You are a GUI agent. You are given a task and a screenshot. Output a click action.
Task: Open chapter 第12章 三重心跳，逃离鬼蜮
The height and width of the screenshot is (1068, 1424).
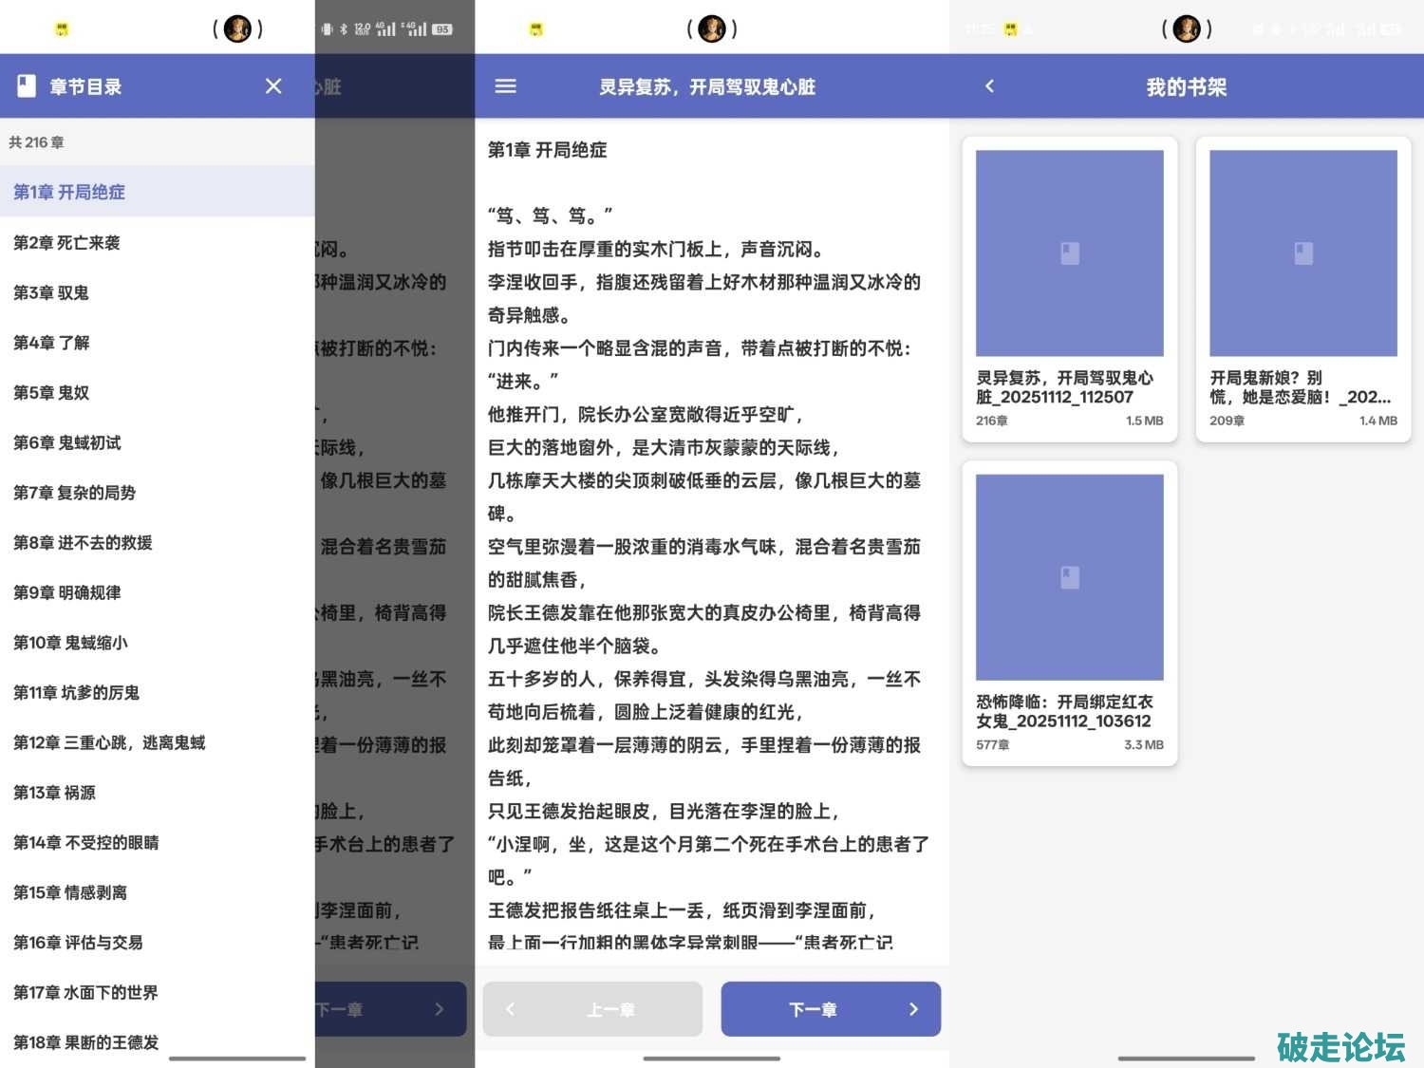click(109, 742)
